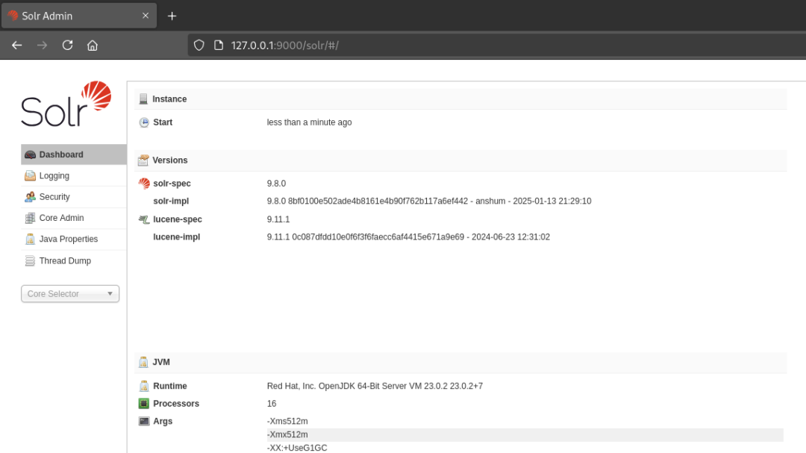Screen dimensions: 806x453
Task: Click the Thread Dump list icon
Action: coord(30,260)
